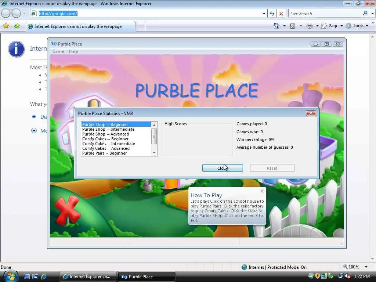
Task: Click the tray volume muted icon
Action: 347,276
